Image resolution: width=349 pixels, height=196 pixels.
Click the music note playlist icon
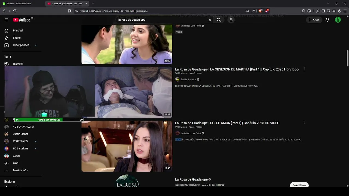click(318, 11)
